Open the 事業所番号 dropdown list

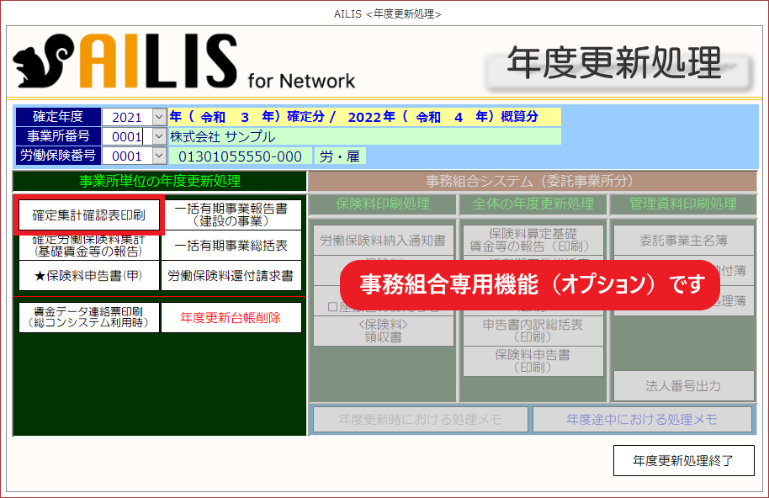(159, 136)
